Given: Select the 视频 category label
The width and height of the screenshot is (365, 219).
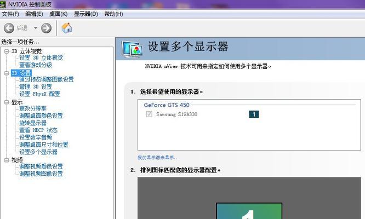Looking at the screenshot, I should [17, 160].
